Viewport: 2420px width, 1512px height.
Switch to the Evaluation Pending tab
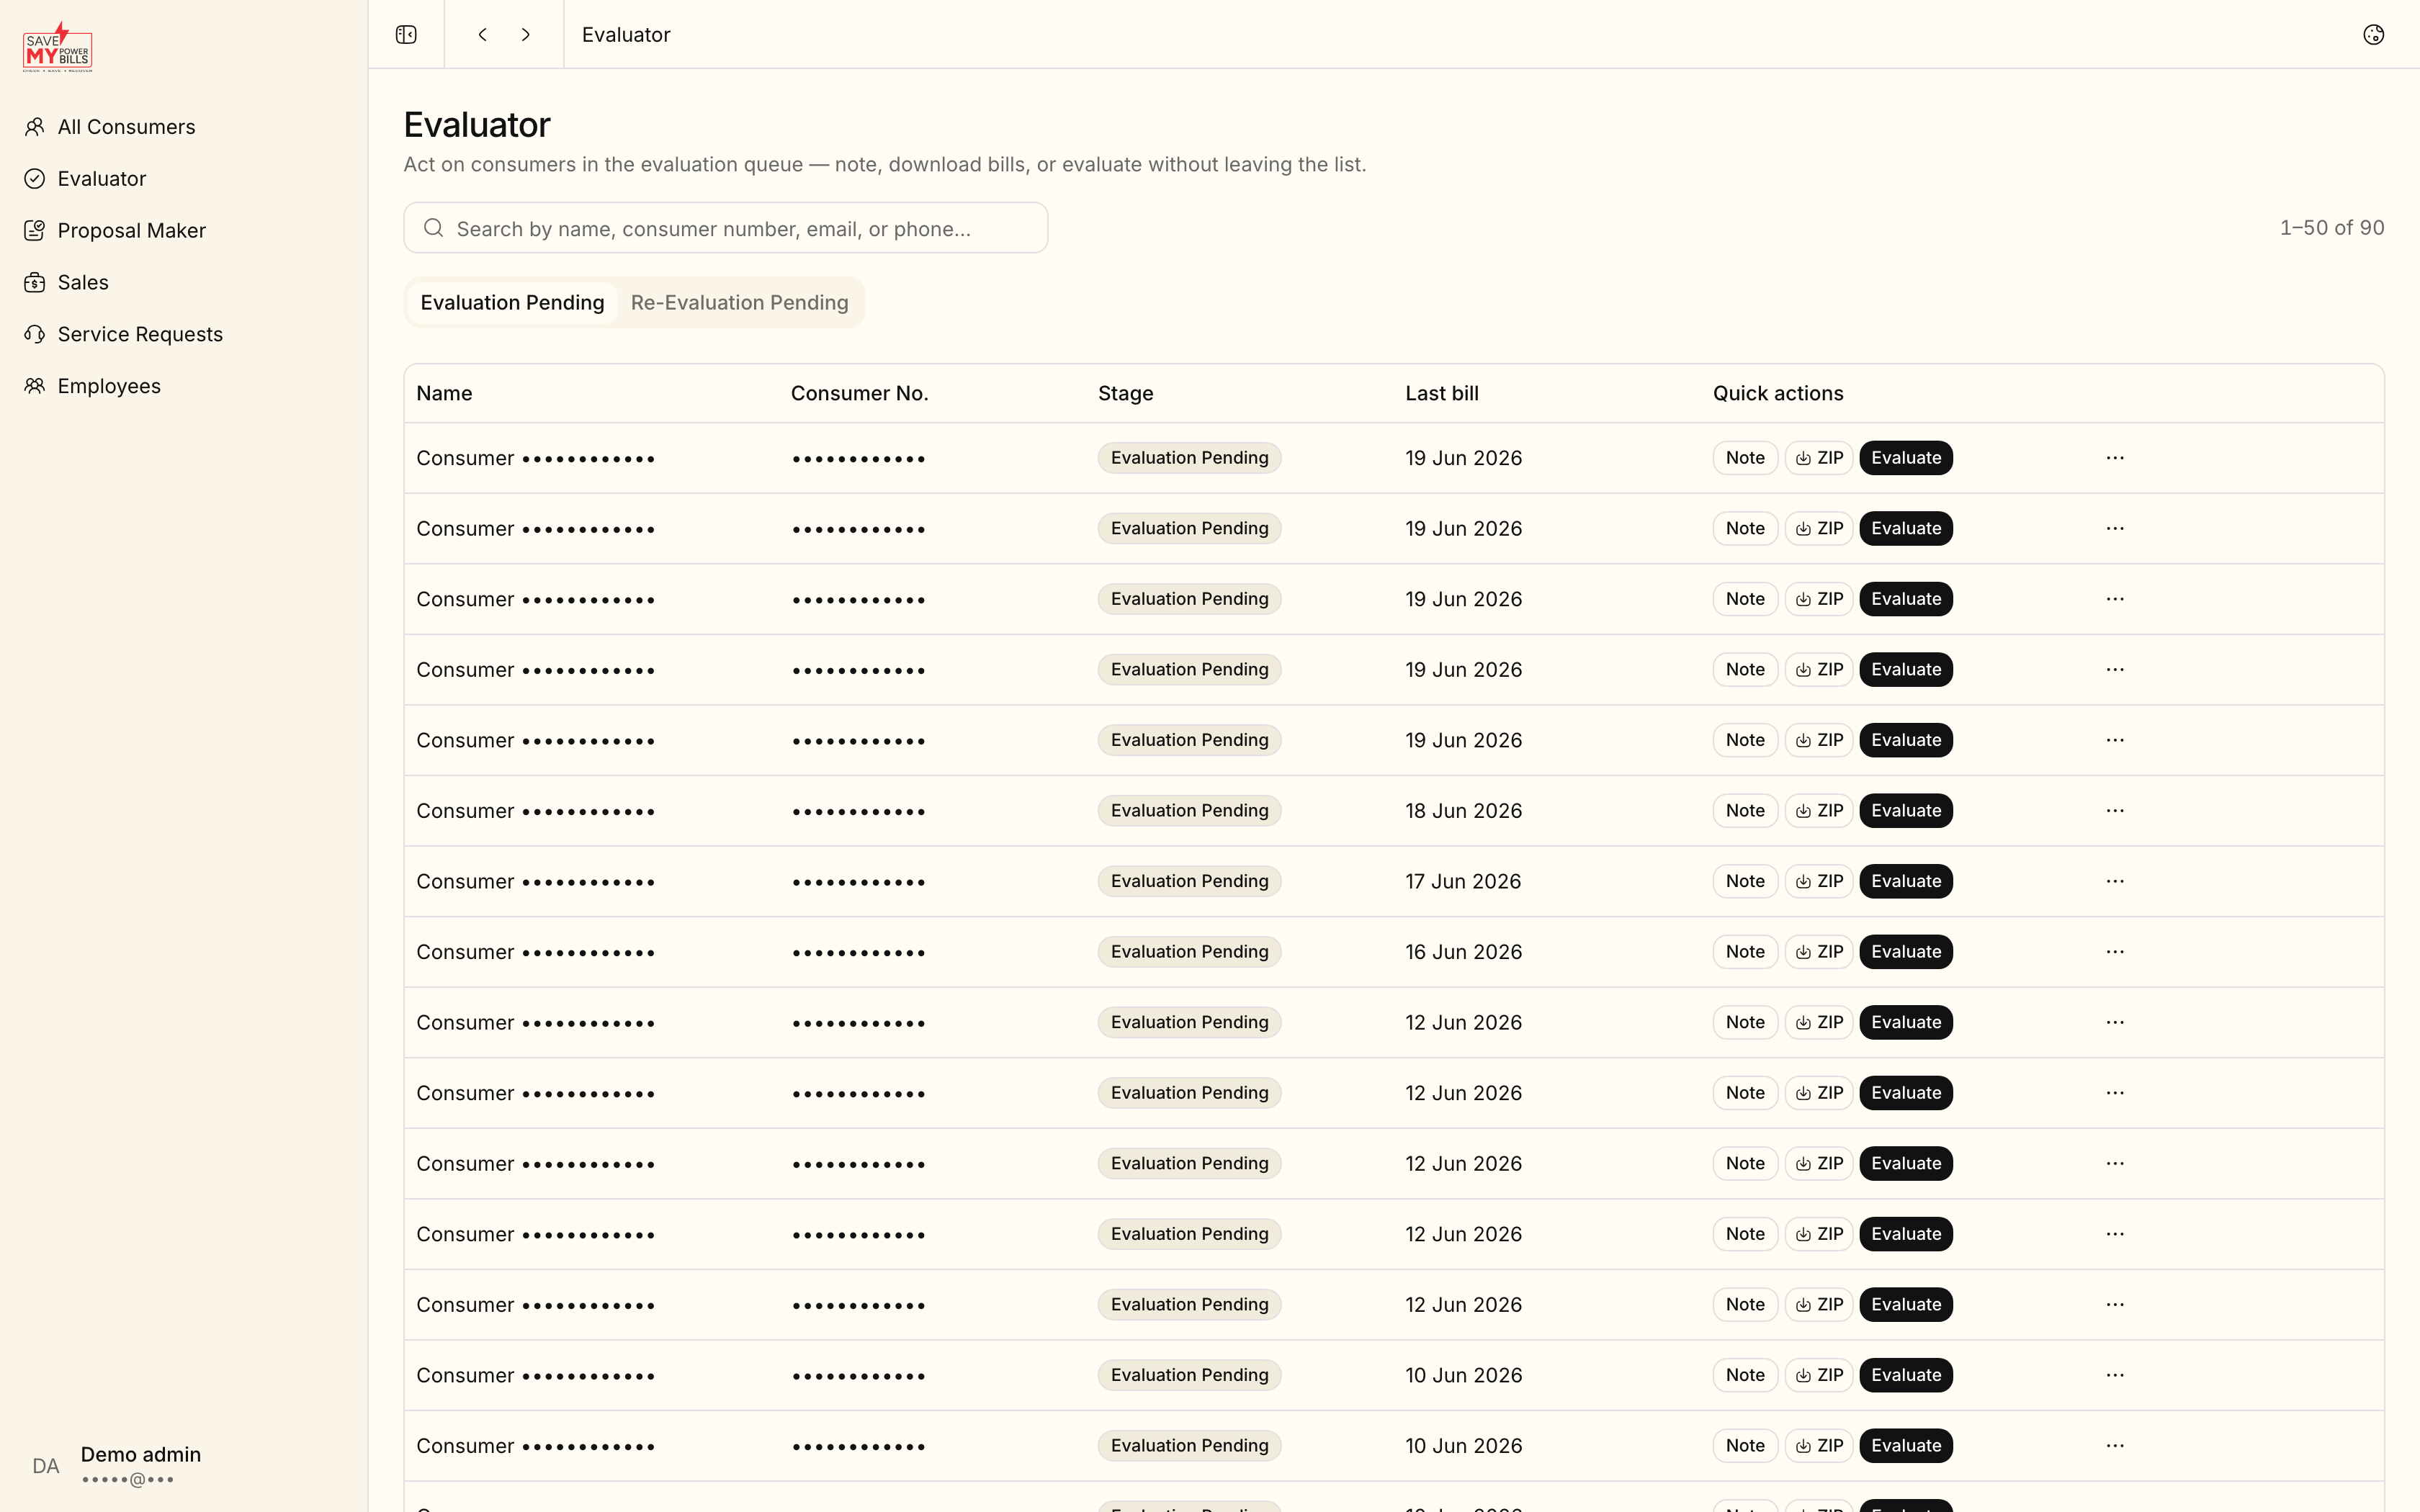(x=512, y=303)
